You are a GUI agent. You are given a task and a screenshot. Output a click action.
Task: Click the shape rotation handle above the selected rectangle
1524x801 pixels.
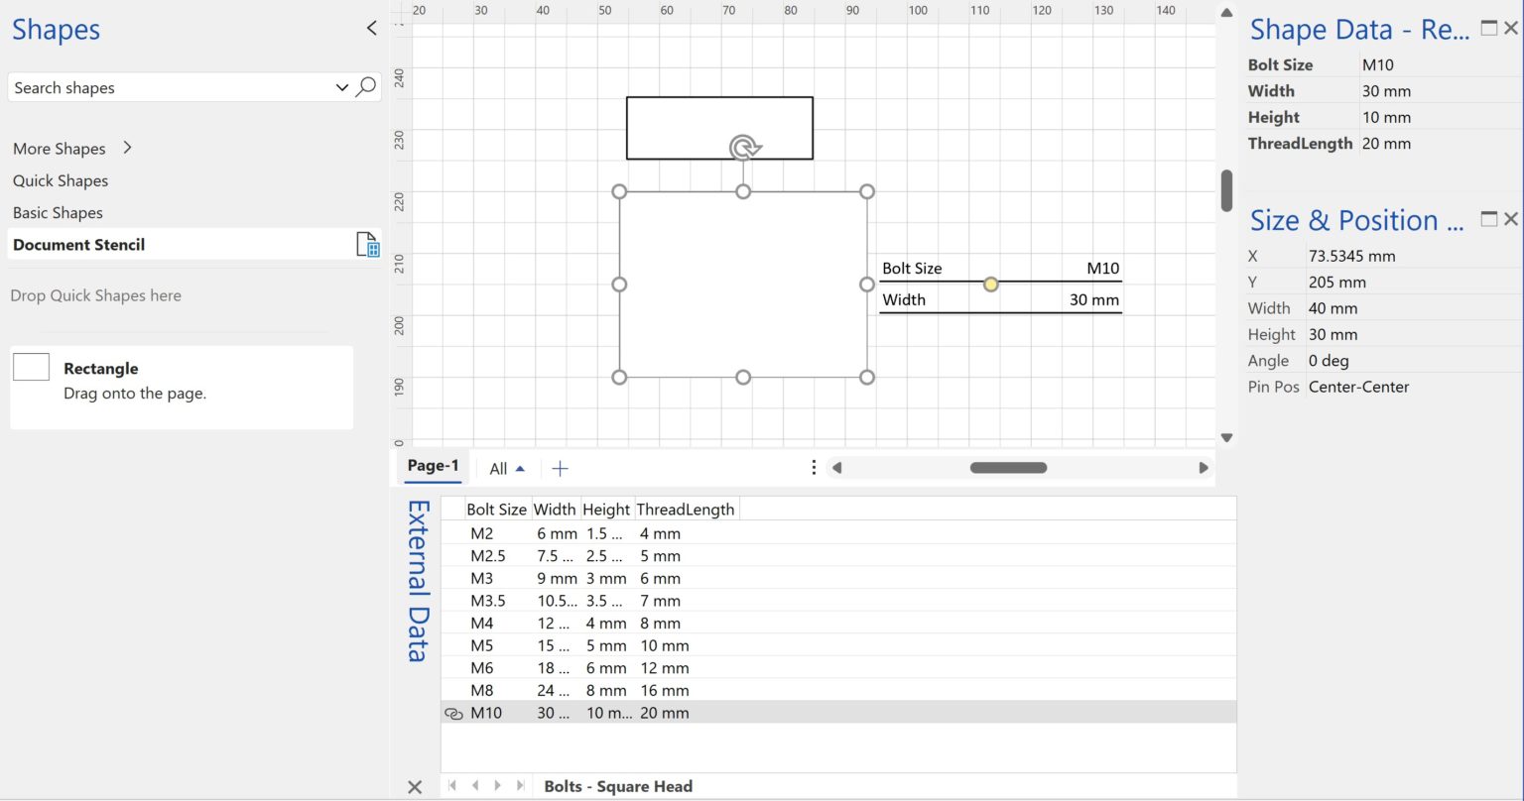coord(742,147)
